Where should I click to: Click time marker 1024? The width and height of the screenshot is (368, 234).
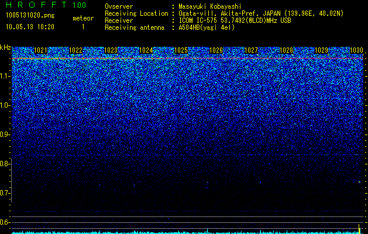(x=146, y=50)
